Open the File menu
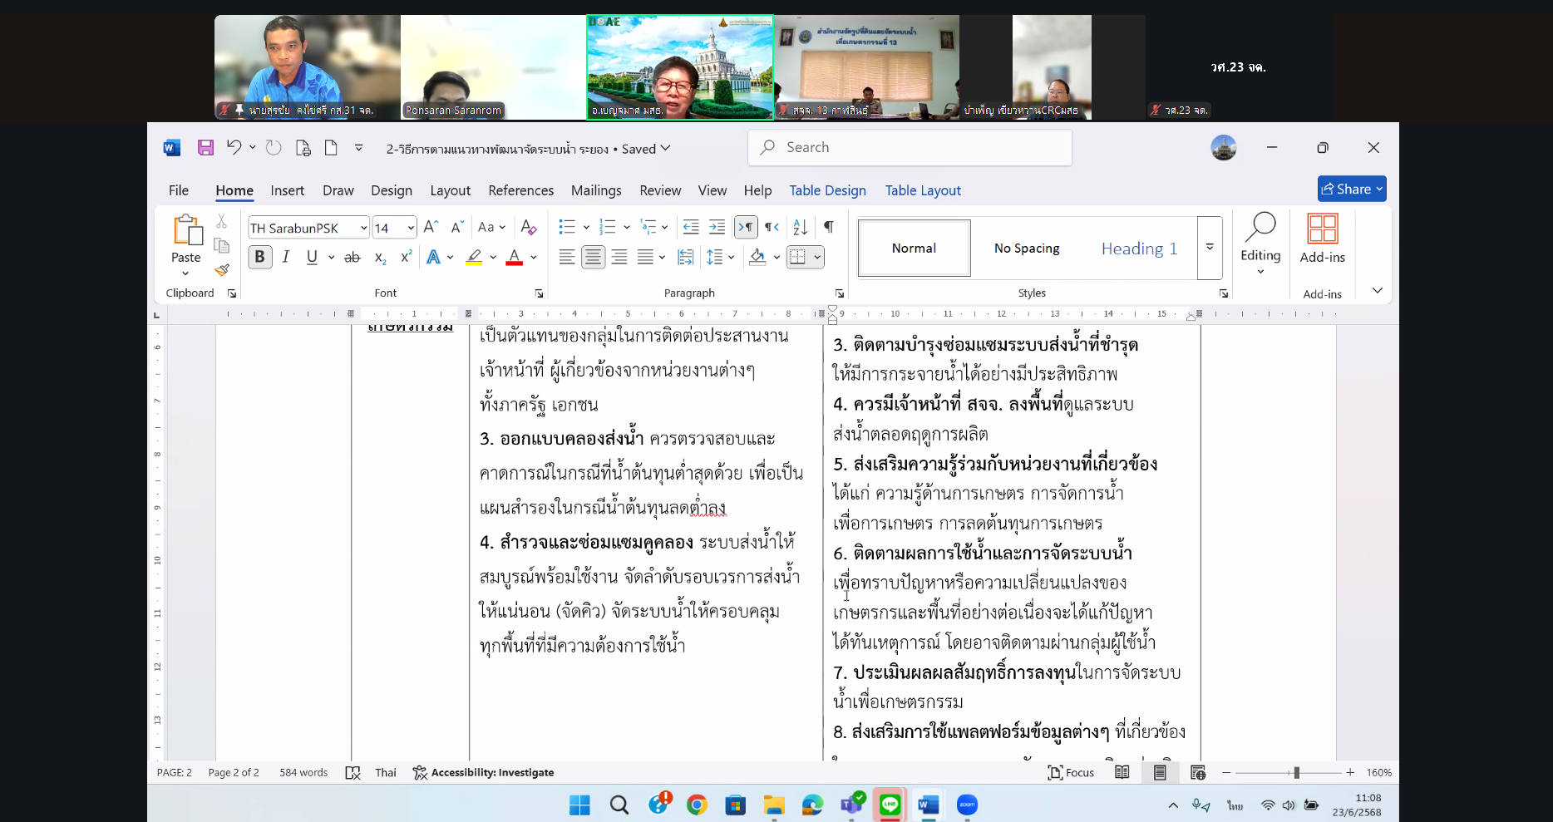This screenshot has width=1553, height=822. pos(179,190)
